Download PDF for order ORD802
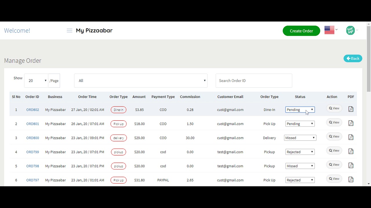This screenshot has width=371, height=208. click(351, 109)
